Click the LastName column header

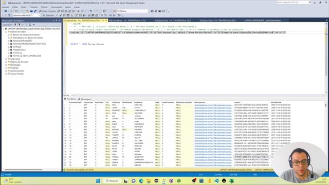(x=138, y=102)
